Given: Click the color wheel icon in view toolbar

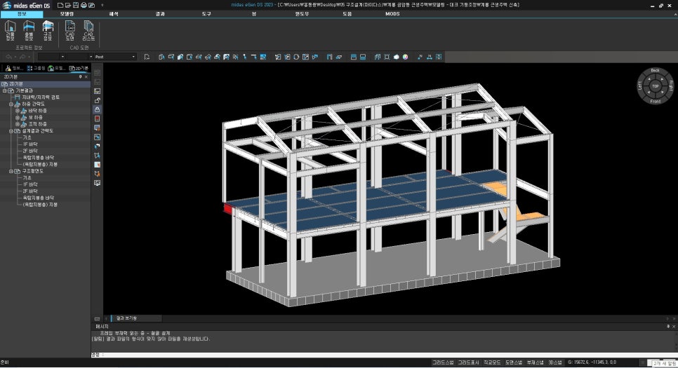Looking at the screenshot, I should tap(405, 57).
